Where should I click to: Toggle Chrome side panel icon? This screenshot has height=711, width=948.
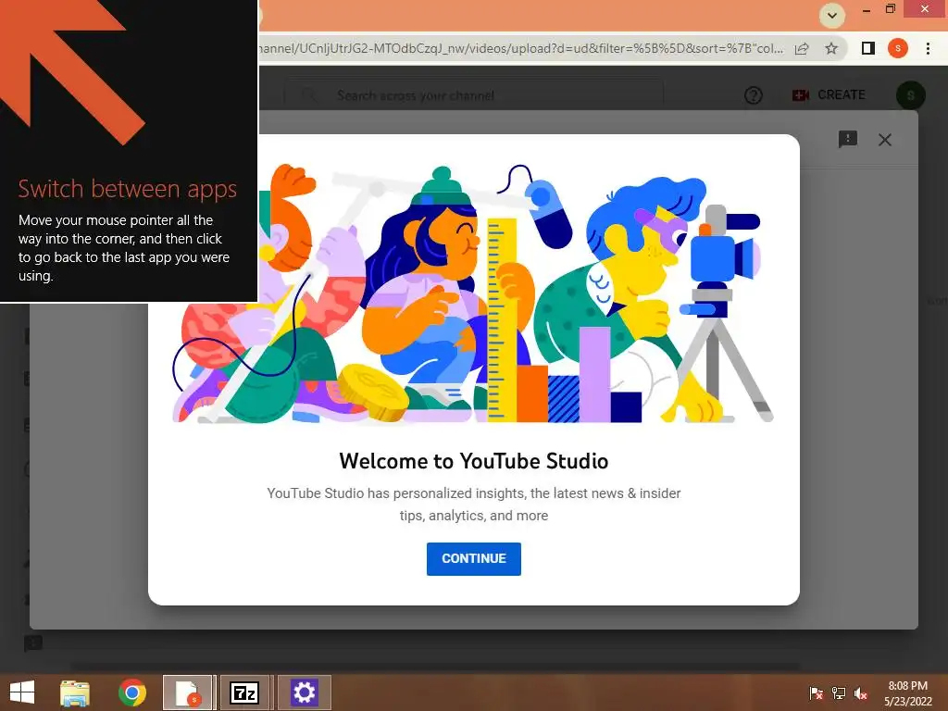[x=867, y=48]
